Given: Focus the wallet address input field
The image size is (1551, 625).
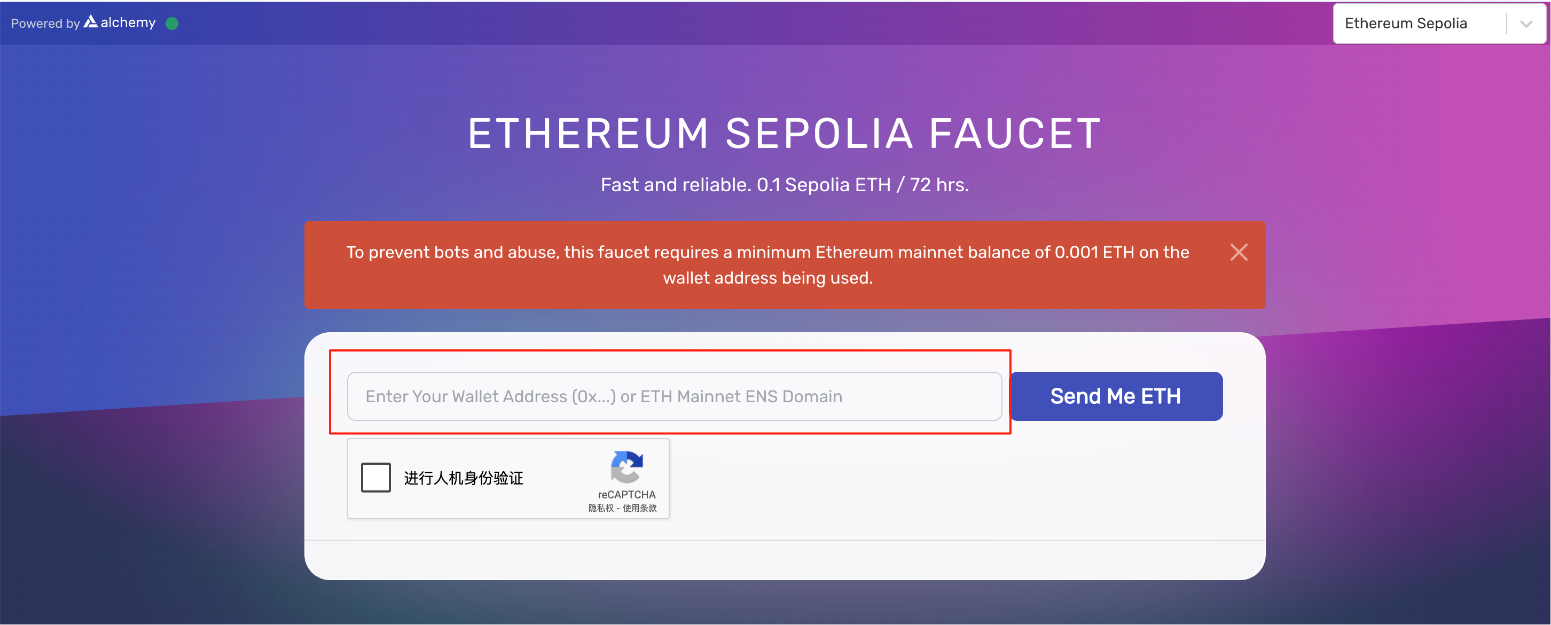Looking at the screenshot, I should coord(675,396).
